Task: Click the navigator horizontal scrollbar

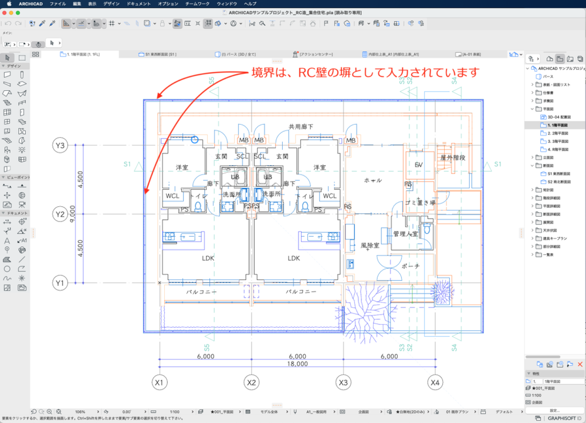Action: pos(543,357)
